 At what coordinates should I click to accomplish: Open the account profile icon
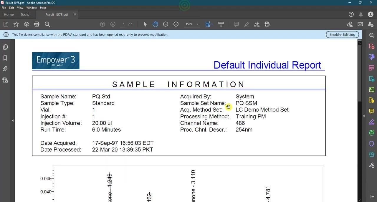click(x=371, y=14)
